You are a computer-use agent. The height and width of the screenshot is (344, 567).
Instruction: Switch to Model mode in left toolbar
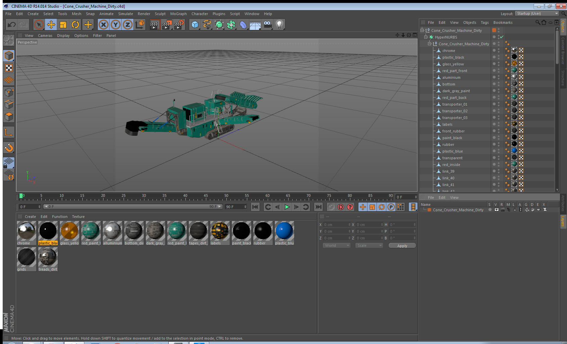[x=9, y=56]
